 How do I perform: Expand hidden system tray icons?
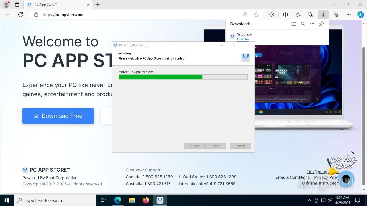coord(309,200)
